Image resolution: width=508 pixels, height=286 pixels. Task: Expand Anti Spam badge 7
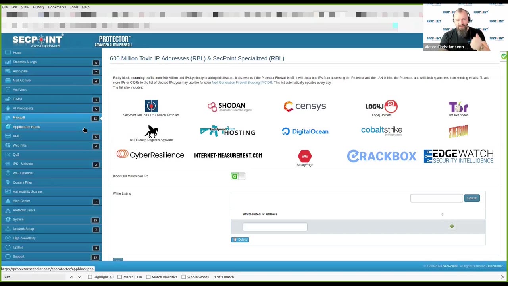point(96,72)
